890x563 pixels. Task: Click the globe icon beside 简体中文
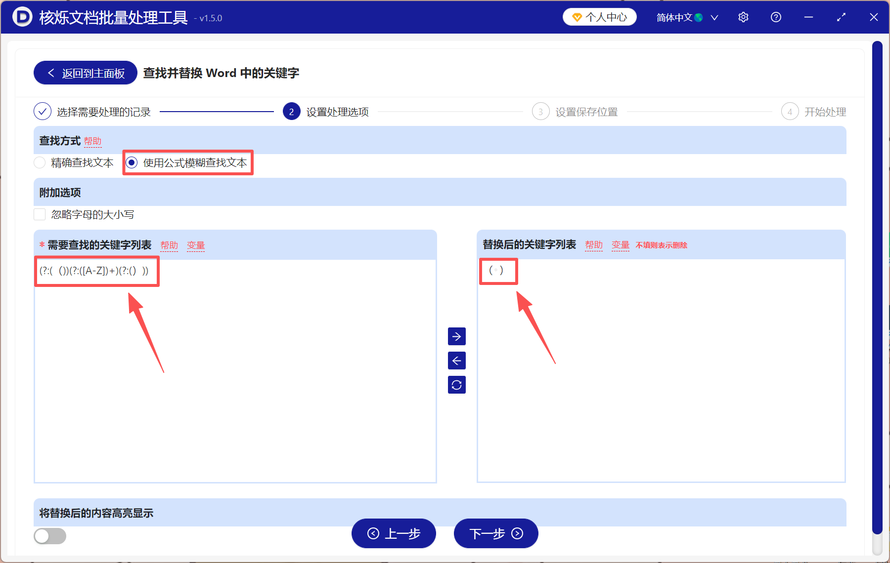(x=699, y=17)
